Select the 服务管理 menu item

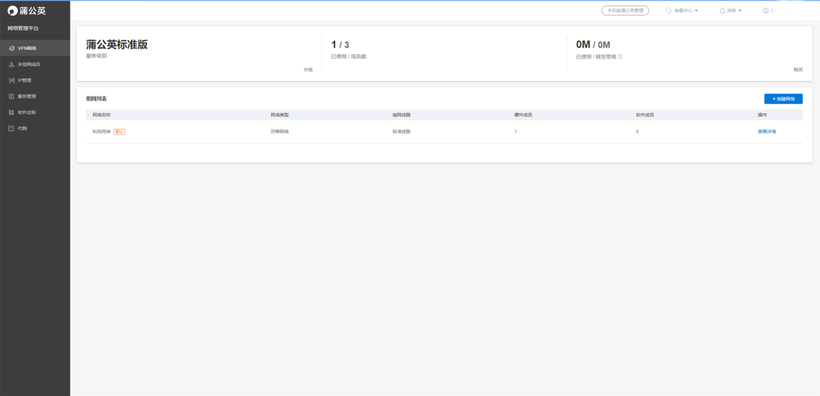pyautogui.click(x=35, y=96)
